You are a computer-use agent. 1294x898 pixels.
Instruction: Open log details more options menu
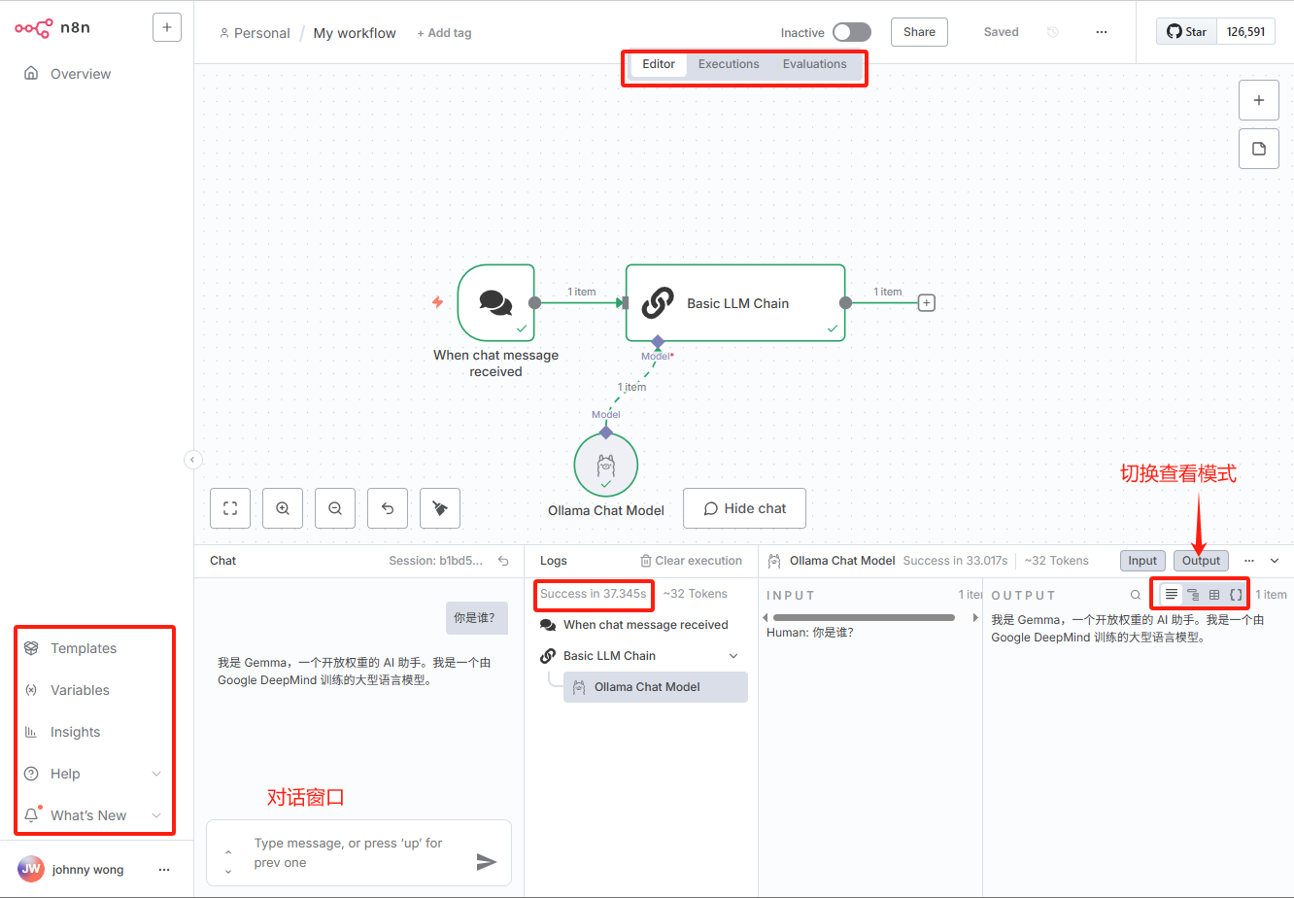point(1249,561)
